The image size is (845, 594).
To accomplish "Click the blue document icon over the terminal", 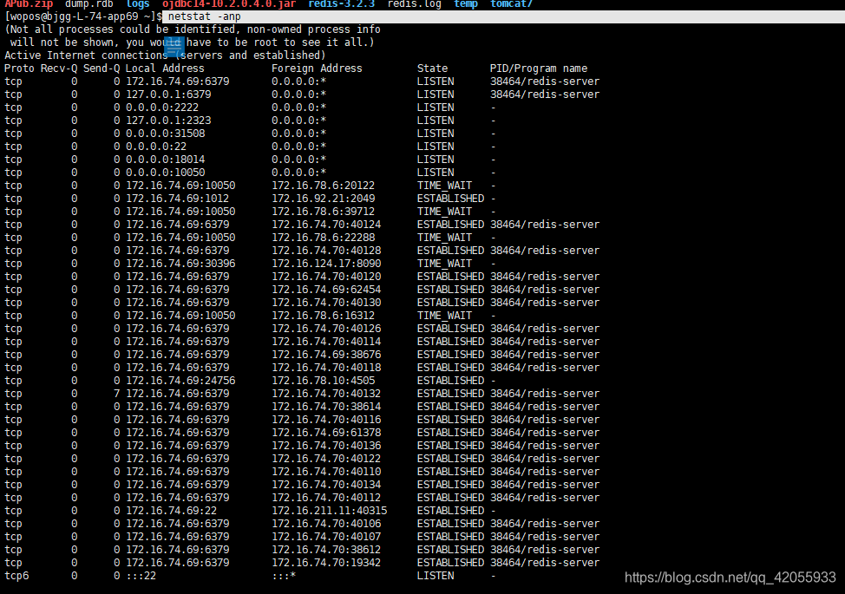I will (174, 48).
